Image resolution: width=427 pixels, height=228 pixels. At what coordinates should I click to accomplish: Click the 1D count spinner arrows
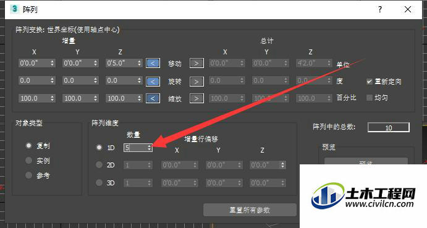coord(150,148)
